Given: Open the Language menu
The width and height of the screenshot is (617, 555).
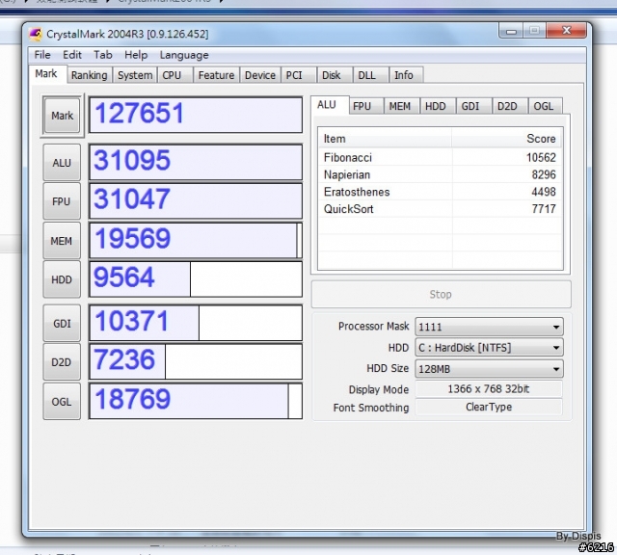Looking at the screenshot, I should tap(184, 55).
